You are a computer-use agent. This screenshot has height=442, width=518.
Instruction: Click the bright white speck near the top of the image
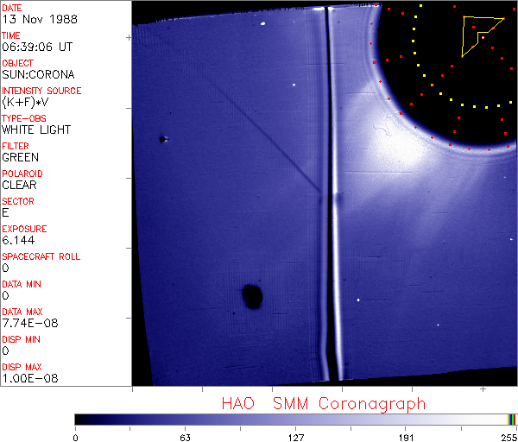click(294, 85)
